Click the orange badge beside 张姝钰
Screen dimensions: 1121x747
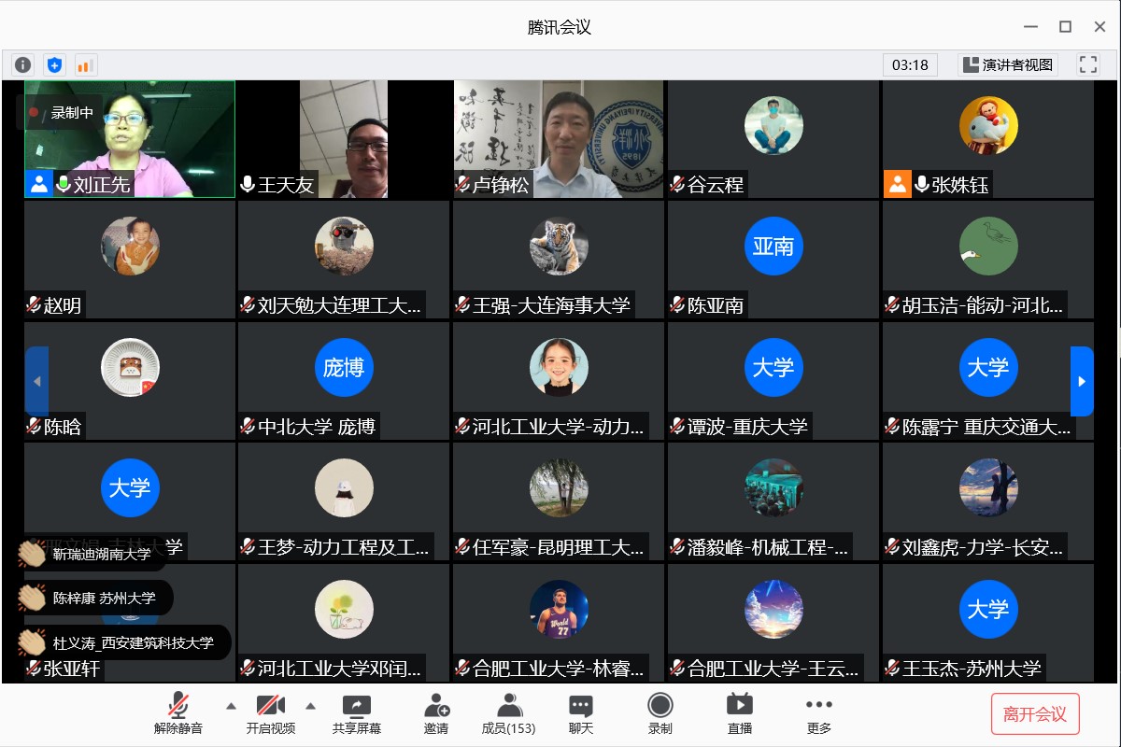coord(897,184)
